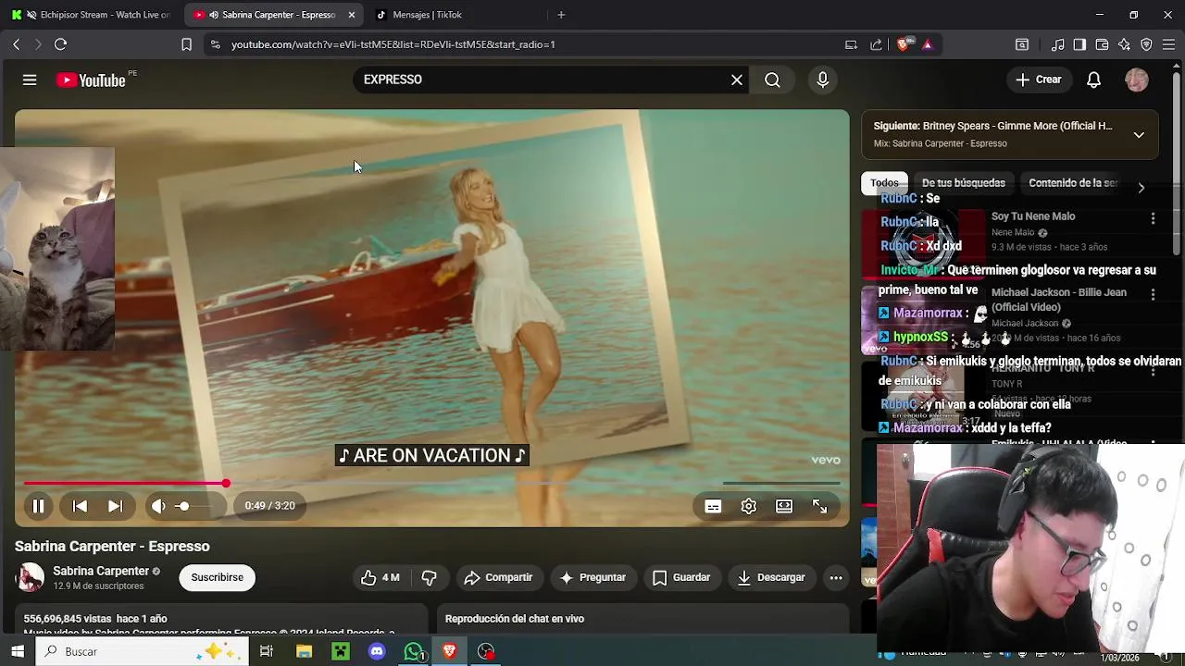Select the Todos filter chip
1185x666 pixels.
coord(884,183)
